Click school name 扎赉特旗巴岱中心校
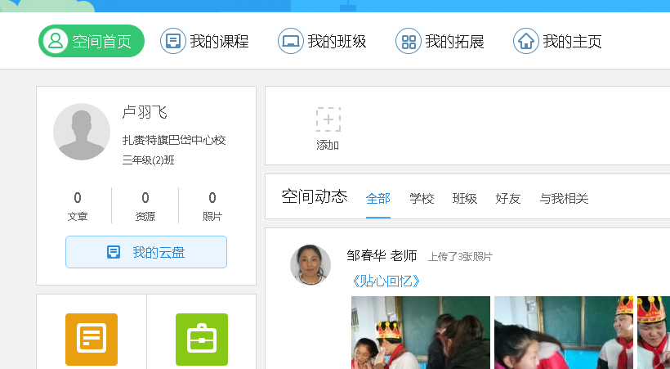The image size is (670, 369). tap(174, 140)
